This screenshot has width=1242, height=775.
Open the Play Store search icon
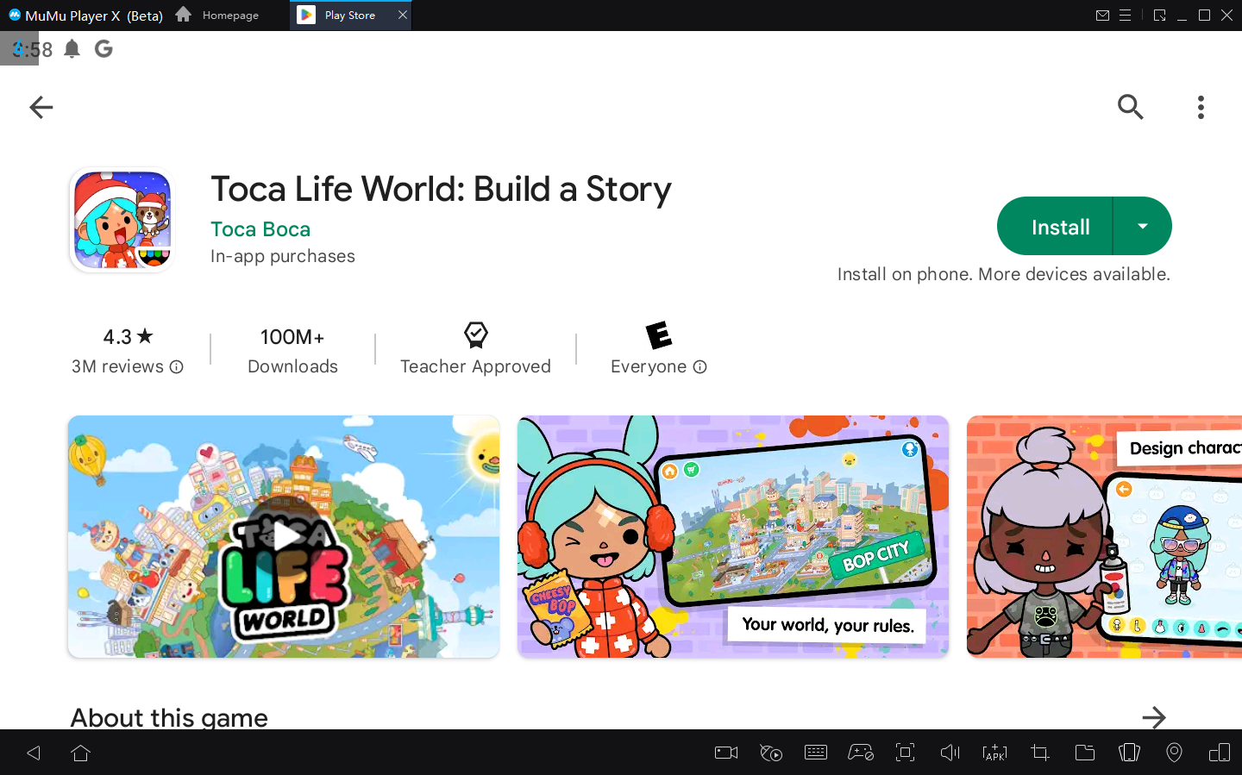(x=1130, y=107)
